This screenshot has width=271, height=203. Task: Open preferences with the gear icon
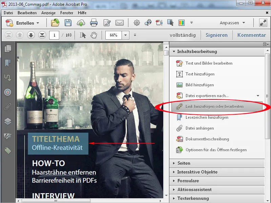coord(137,23)
